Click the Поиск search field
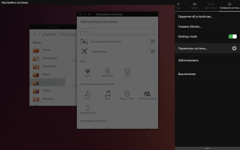Viewport: 240px width, 150px height. [117, 31]
